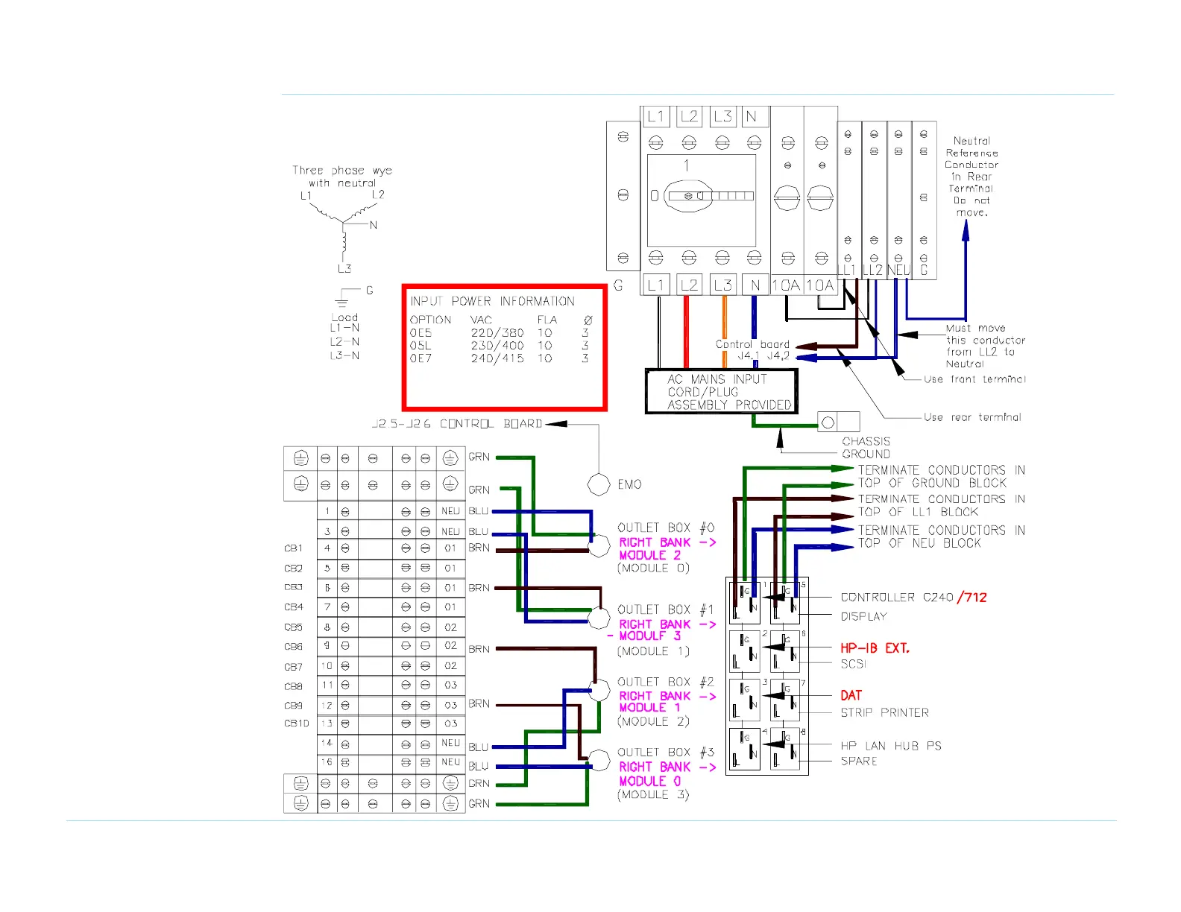Click the Use rear terminal note
The width and height of the screenshot is (1181, 912).
click(972, 417)
